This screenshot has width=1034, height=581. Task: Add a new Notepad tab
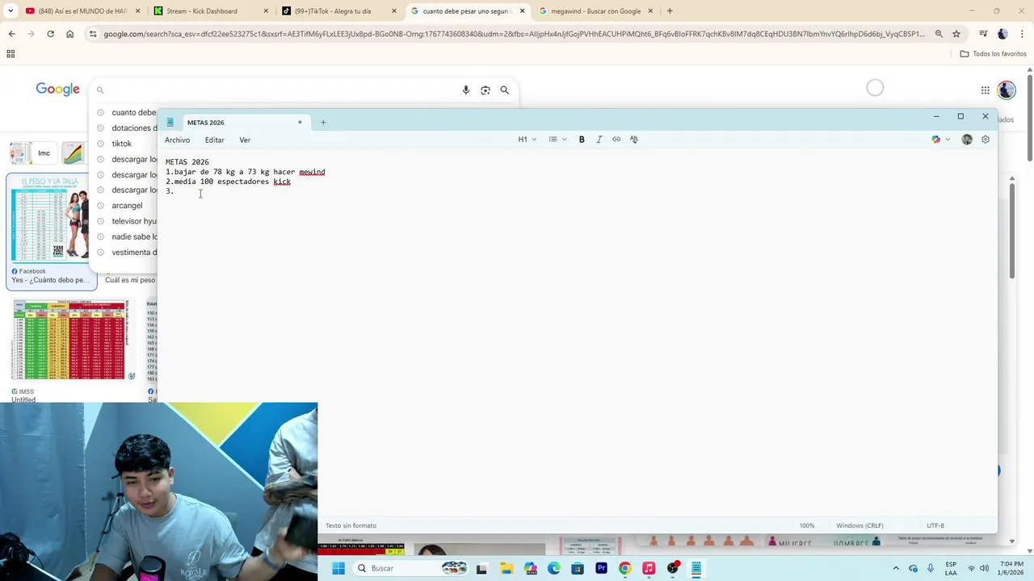[323, 123]
